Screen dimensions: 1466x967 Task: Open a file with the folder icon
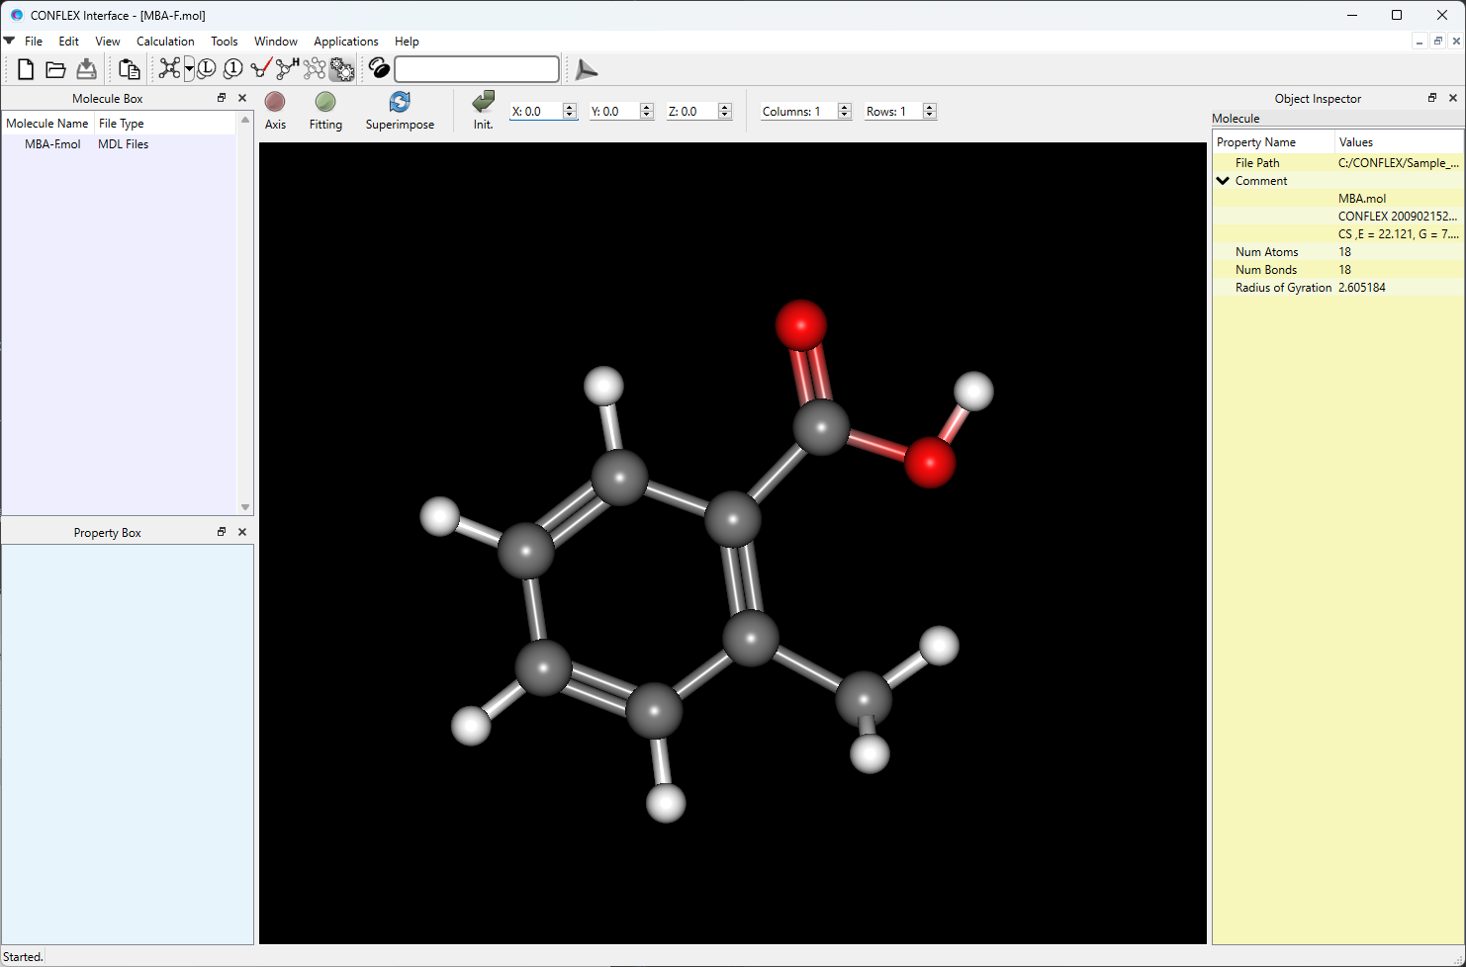tap(55, 69)
